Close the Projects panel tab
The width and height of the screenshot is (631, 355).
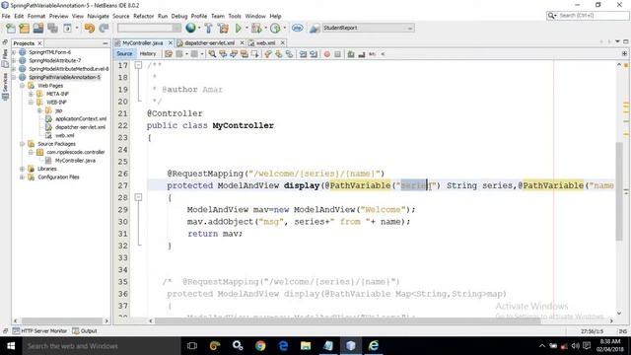coord(39,43)
